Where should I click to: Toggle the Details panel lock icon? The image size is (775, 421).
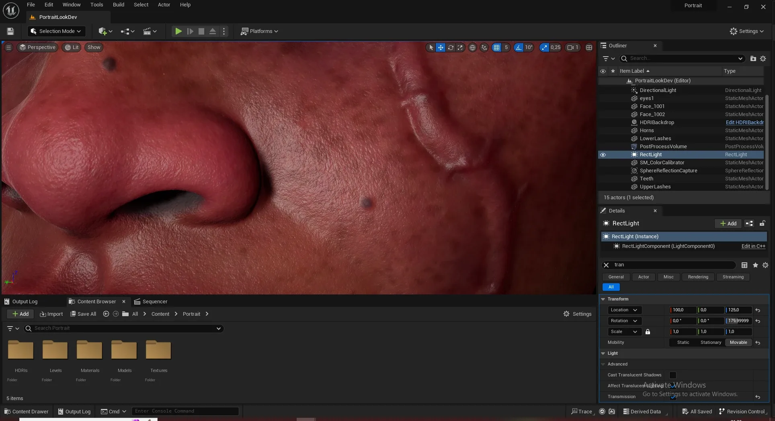click(762, 223)
